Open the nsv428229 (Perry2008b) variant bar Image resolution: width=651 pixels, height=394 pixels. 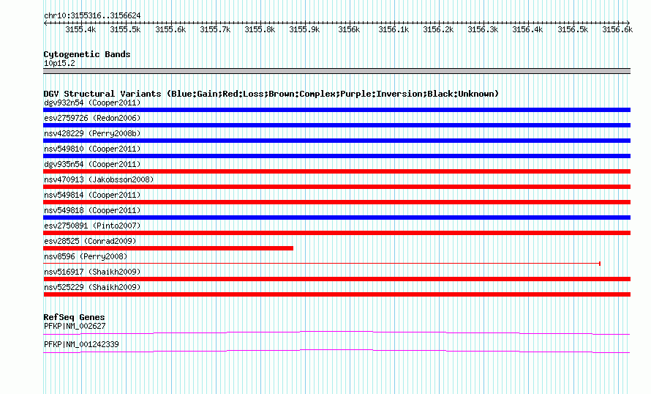pos(336,141)
